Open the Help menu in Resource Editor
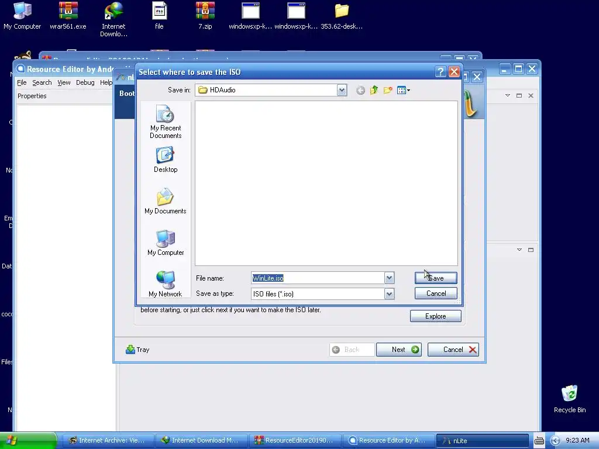The height and width of the screenshot is (449, 599). pyautogui.click(x=106, y=82)
